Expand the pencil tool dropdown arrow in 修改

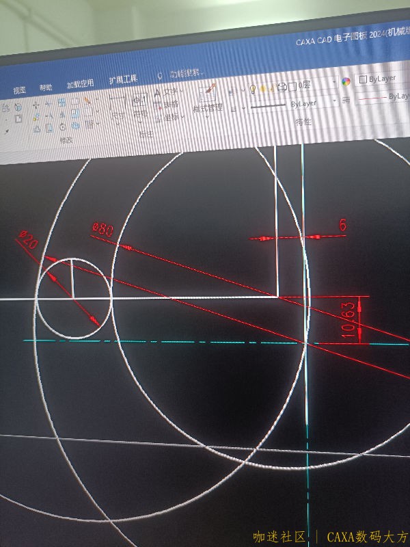(x=96, y=100)
